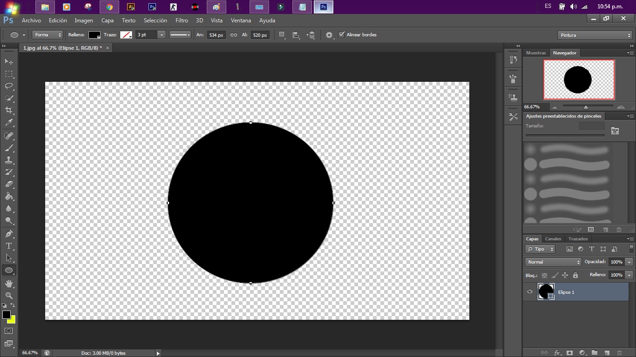Viewport: 636px width, 357px height.
Task: Toggle lock image pixels brush icon
Action: (x=555, y=275)
